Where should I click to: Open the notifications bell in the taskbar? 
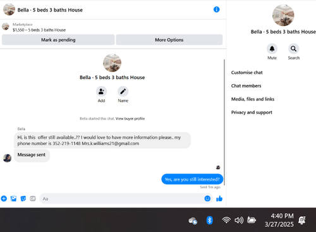(x=302, y=221)
